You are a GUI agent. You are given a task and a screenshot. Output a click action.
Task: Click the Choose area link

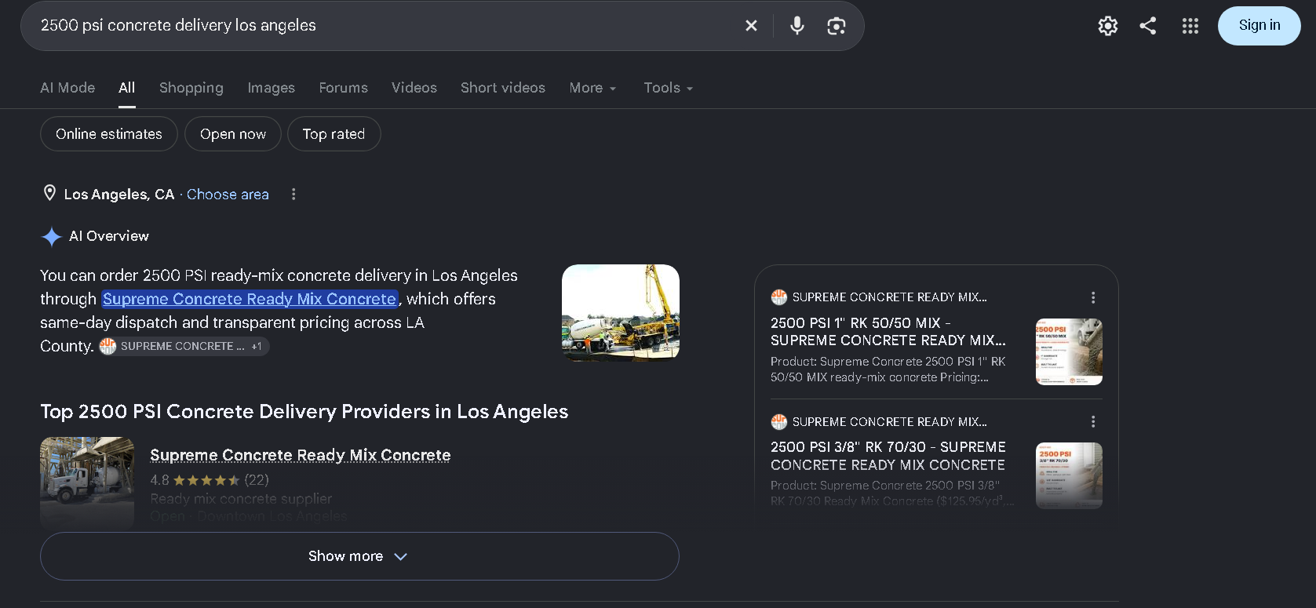coord(228,195)
